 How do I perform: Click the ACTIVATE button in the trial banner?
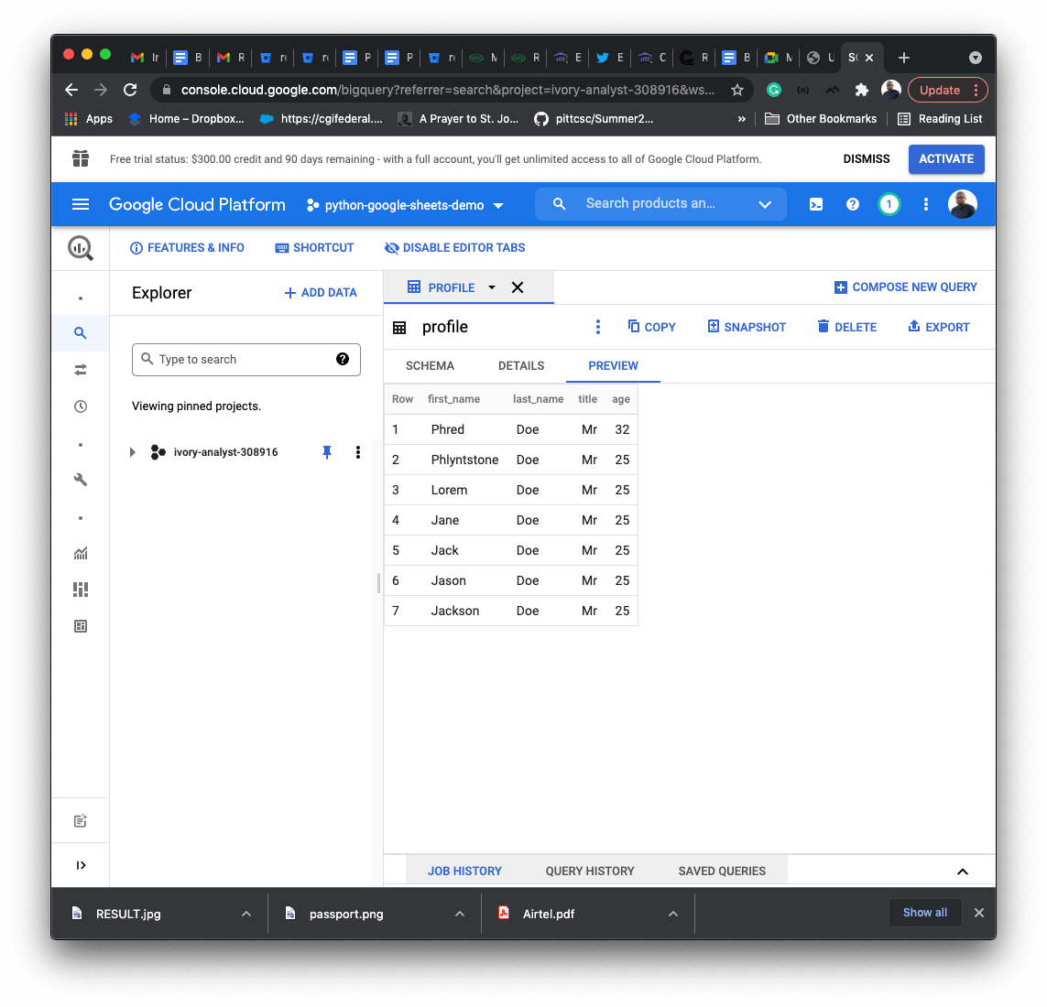pyautogui.click(x=946, y=158)
